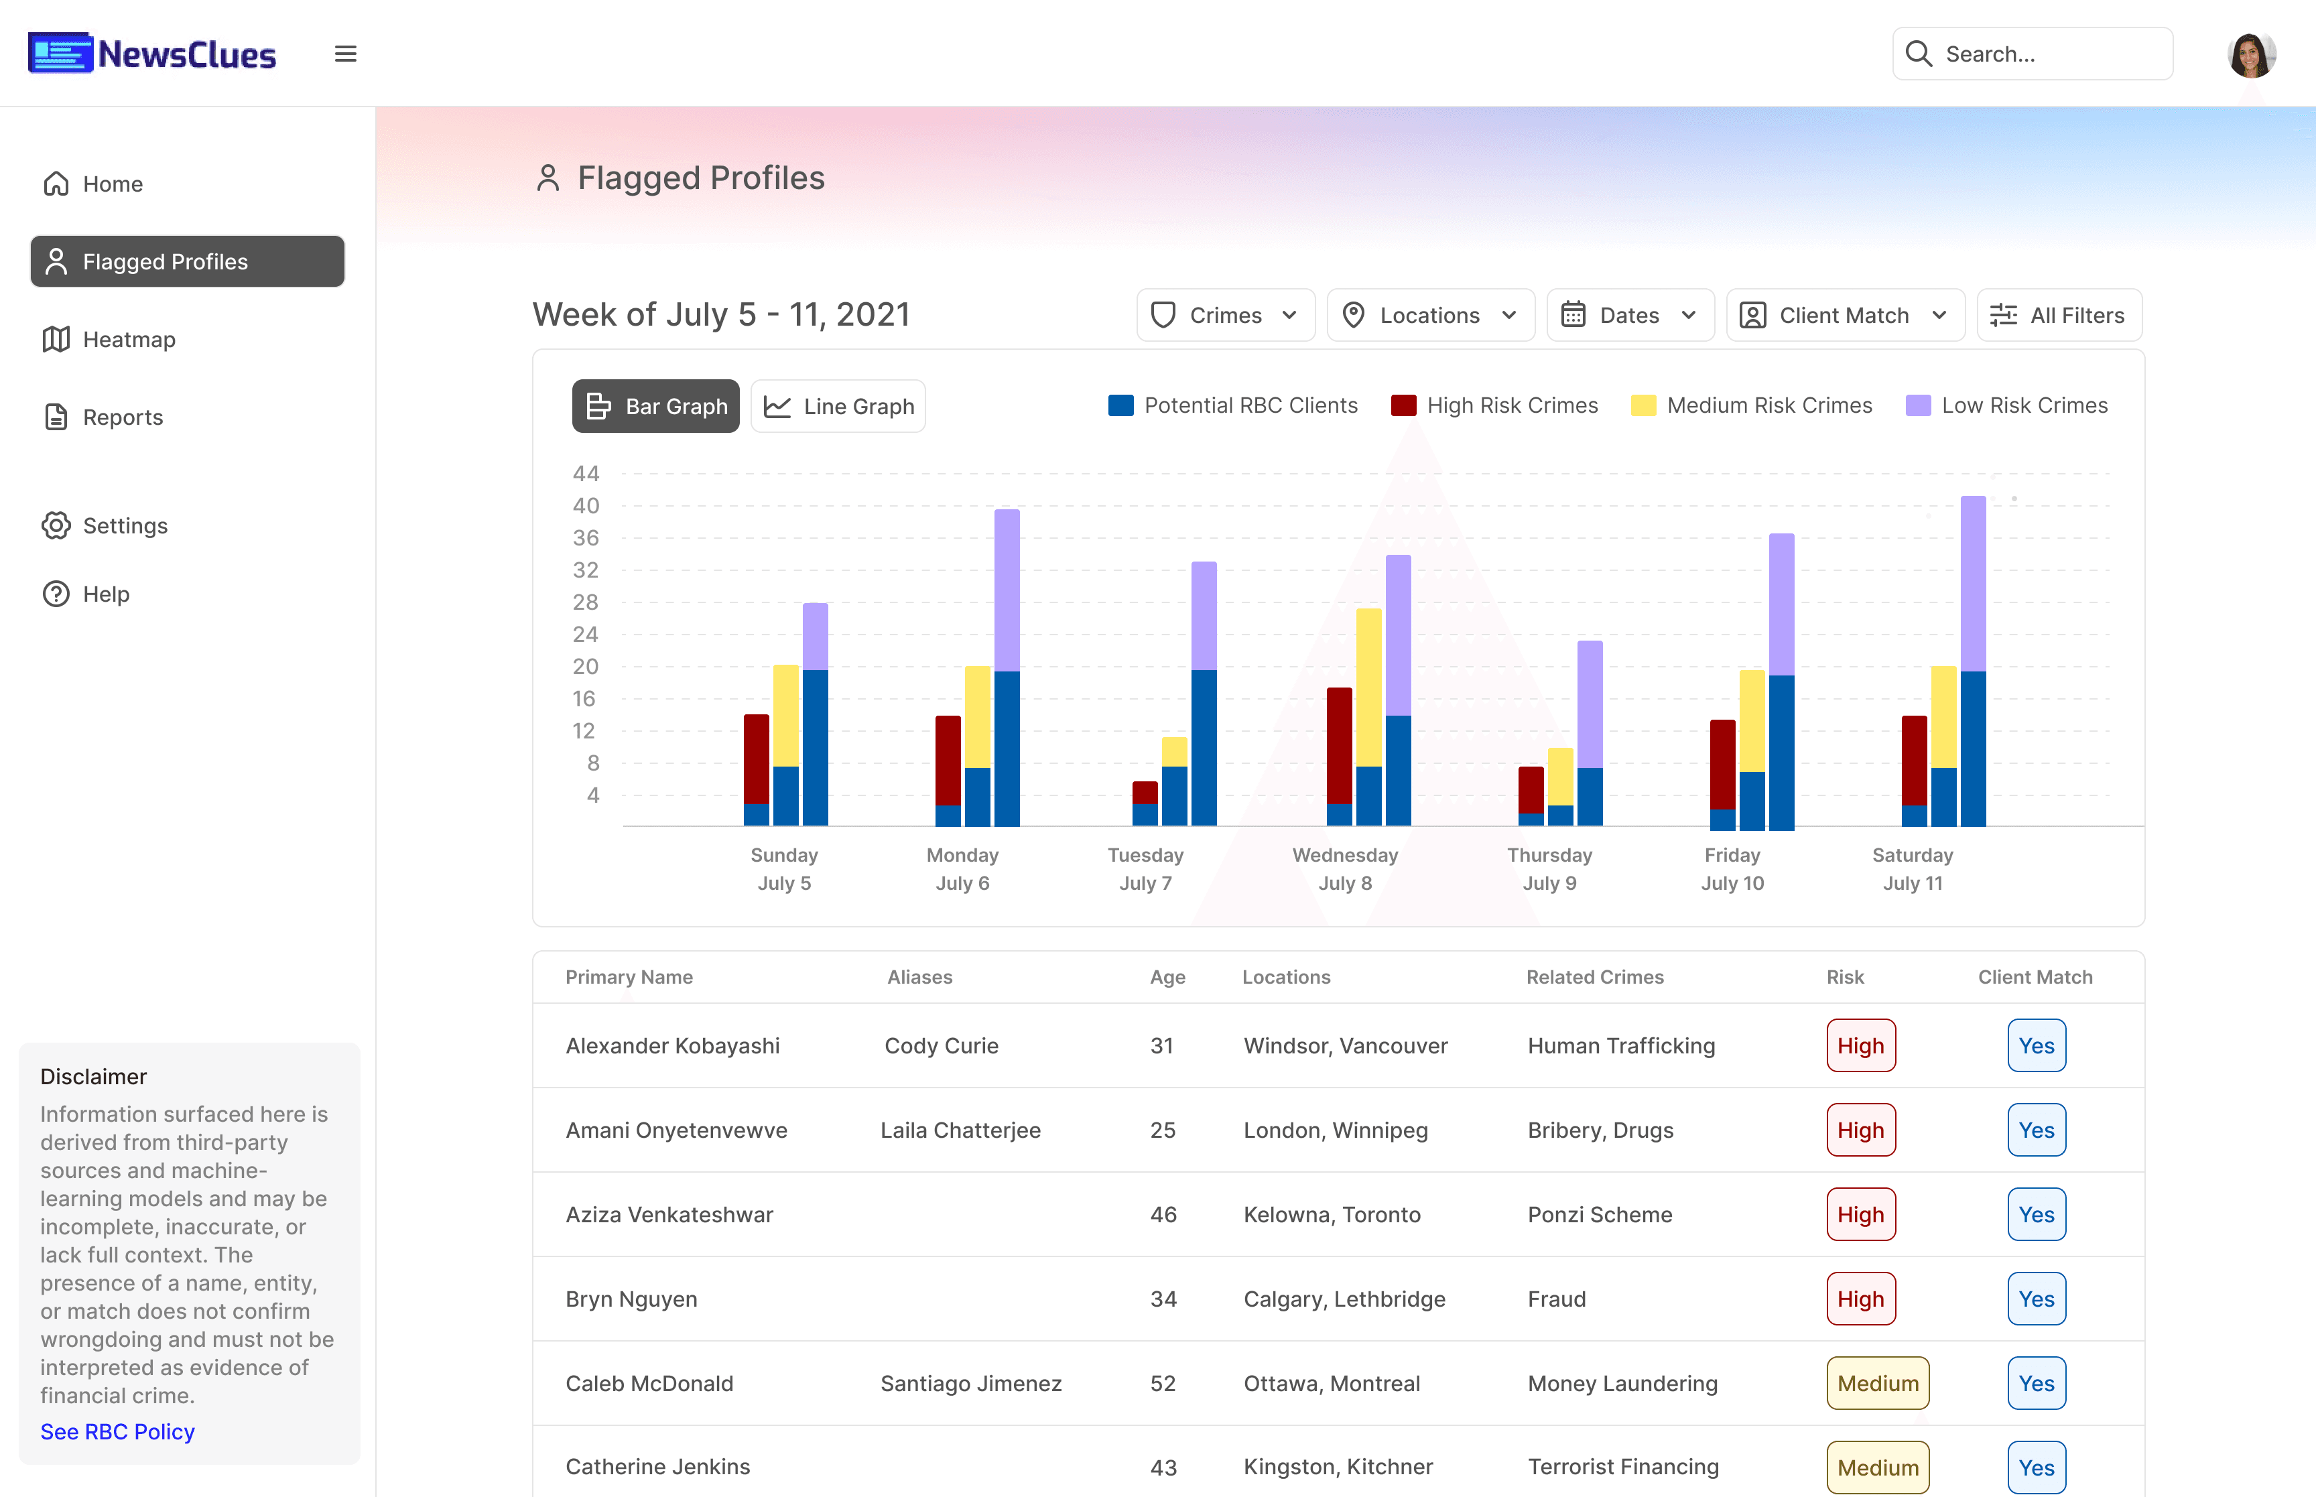Click the High Risk Crimes red swatch
Screen dimensions: 2316x1497
coord(1403,405)
